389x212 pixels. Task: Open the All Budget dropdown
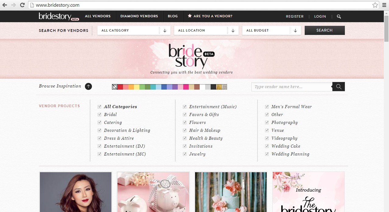(272, 30)
